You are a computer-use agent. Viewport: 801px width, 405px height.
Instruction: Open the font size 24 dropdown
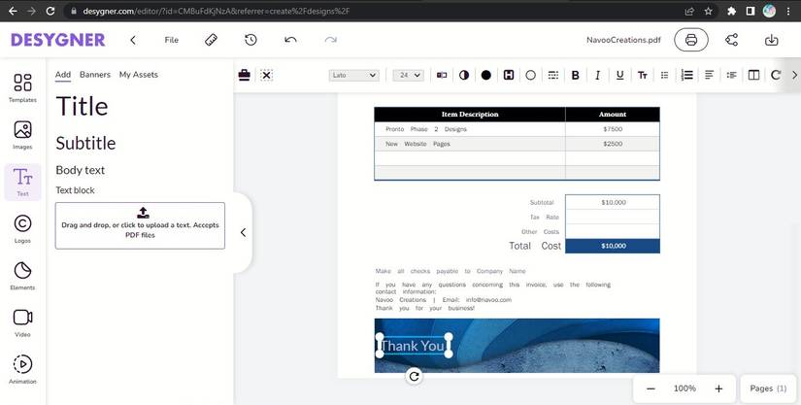(409, 75)
